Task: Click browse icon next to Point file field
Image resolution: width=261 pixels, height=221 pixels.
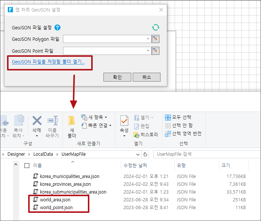Action: coord(156,51)
